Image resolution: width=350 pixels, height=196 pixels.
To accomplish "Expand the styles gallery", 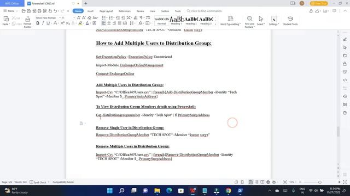I will [215, 24].
